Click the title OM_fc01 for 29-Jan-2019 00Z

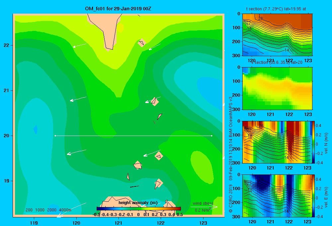tap(118, 9)
